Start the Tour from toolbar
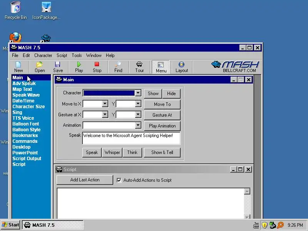Image resolution: width=308 pixels, height=231 pixels. click(139, 67)
